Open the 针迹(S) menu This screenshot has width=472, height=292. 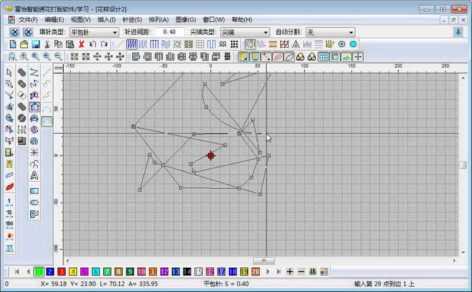[x=132, y=20]
